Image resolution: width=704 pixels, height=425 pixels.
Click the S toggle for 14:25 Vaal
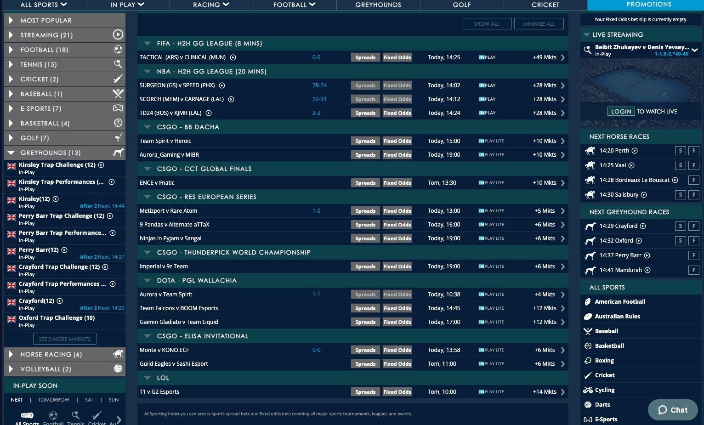pyautogui.click(x=680, y=165)
